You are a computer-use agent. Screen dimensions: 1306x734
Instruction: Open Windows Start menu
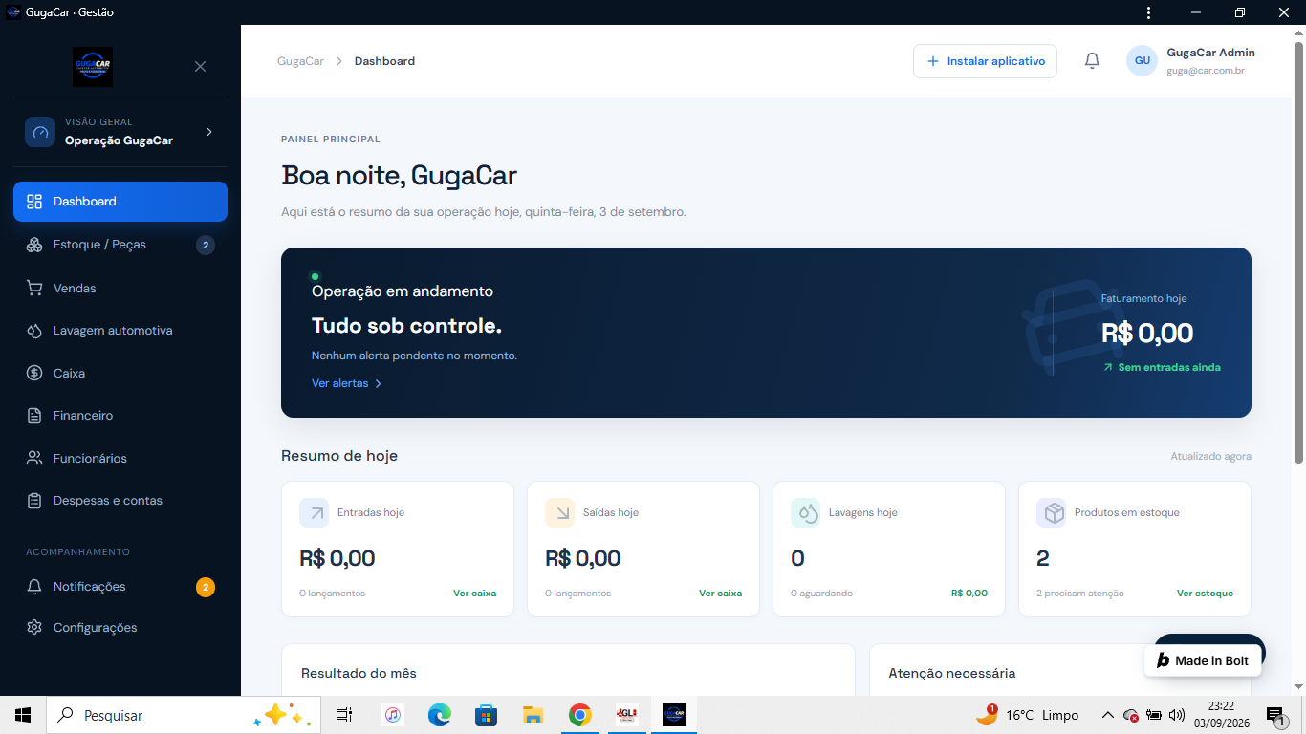[23, 715]
